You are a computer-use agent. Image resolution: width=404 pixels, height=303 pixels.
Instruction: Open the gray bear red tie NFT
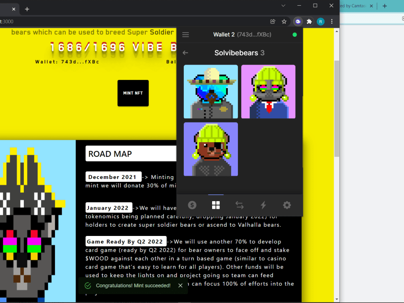pyautogui.click(x=268, y=91)
